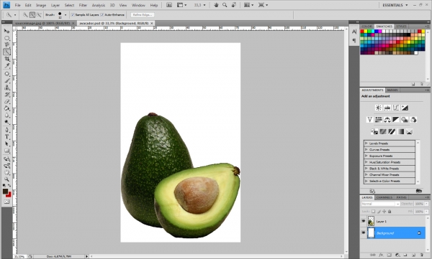
Task: Open the Image menu
Action: pyautogui.click(x=41, y=5)
